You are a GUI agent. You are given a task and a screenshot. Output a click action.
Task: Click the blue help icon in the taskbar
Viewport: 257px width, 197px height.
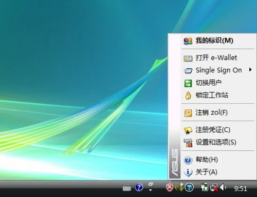[139, 187]
